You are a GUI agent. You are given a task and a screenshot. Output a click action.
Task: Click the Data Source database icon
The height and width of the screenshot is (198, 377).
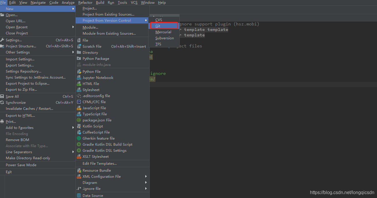[x=79, y=196]
